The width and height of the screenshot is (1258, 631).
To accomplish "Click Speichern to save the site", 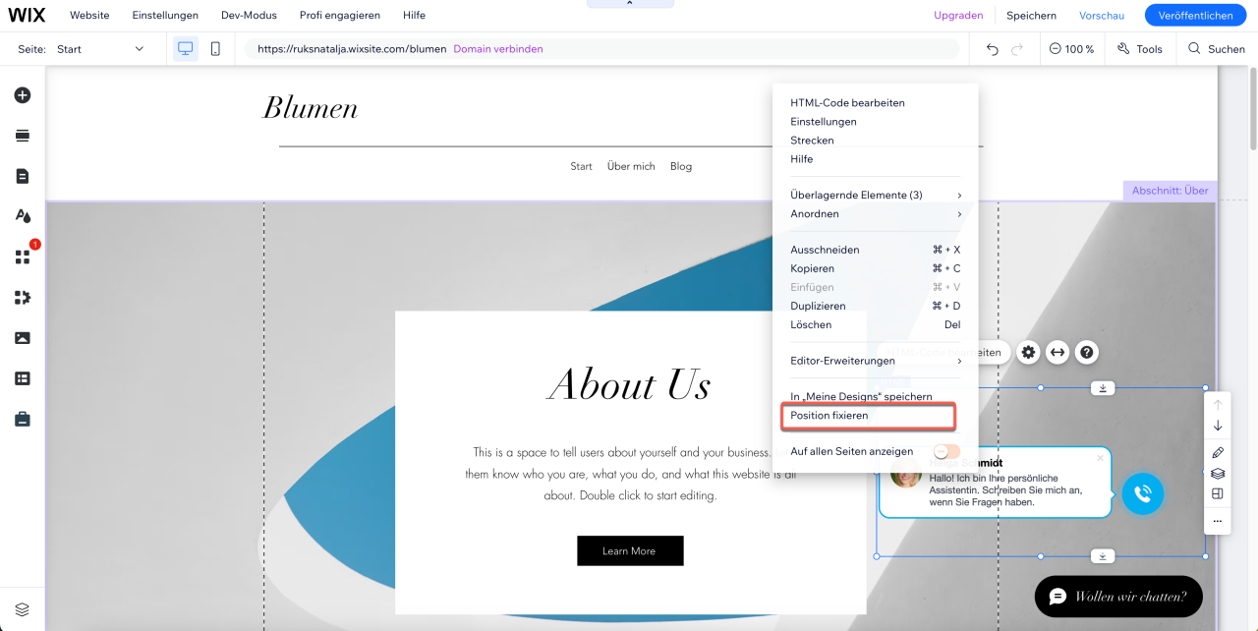I will 1031,15.
